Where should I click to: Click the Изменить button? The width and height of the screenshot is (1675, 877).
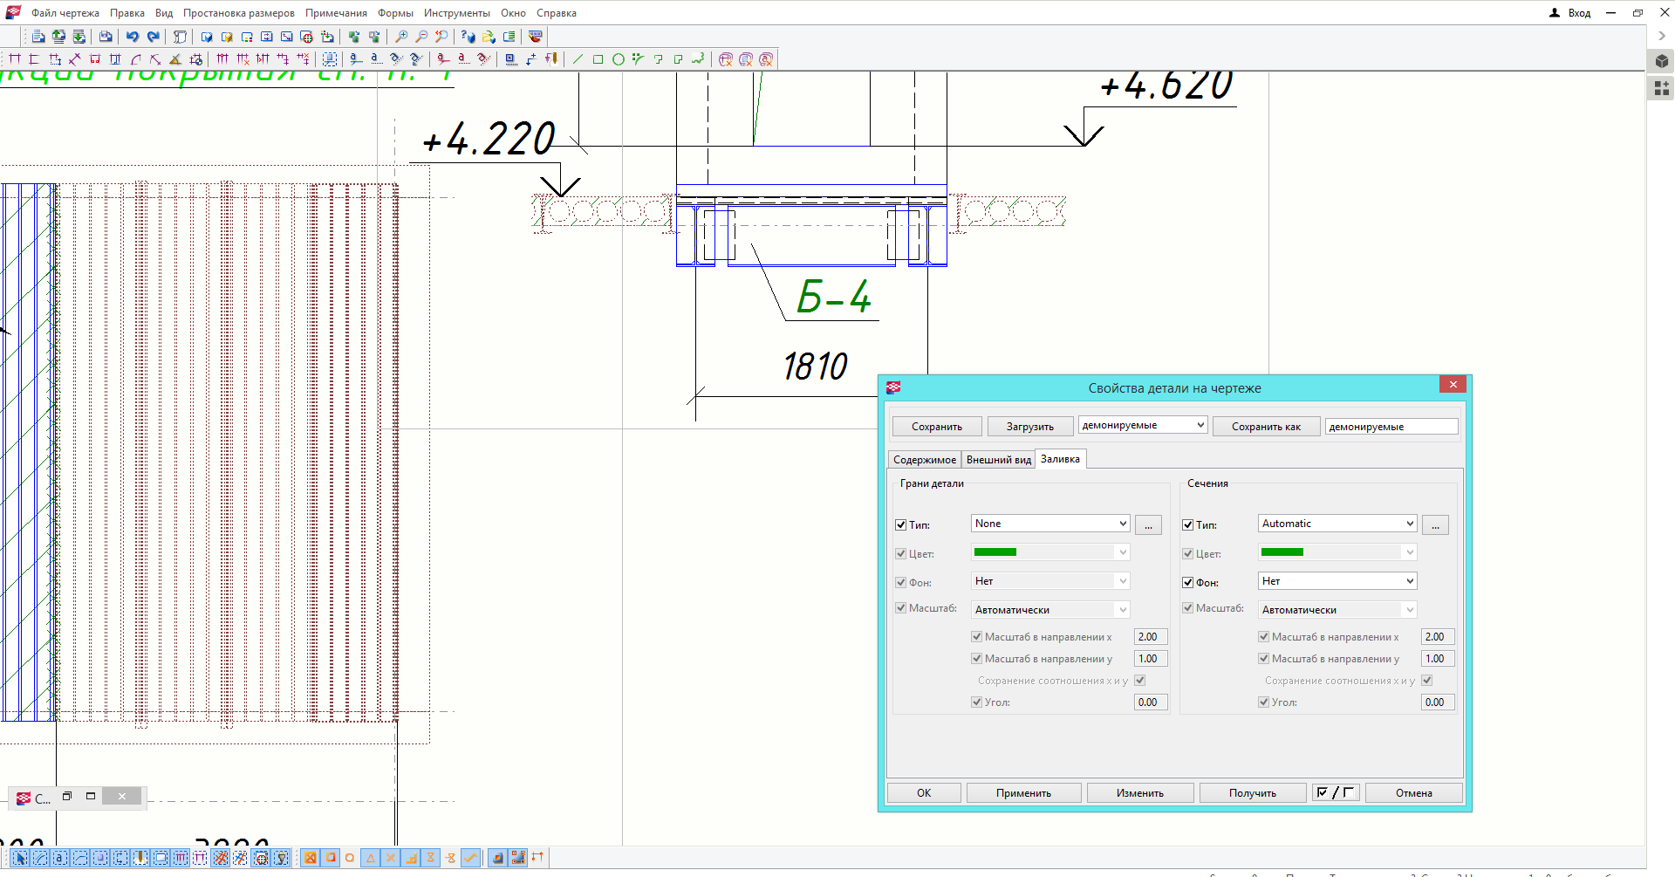pos(1139,793)
